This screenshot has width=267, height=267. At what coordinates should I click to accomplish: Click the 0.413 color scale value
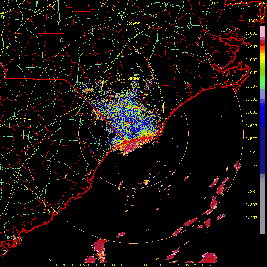tap(251, 178)
